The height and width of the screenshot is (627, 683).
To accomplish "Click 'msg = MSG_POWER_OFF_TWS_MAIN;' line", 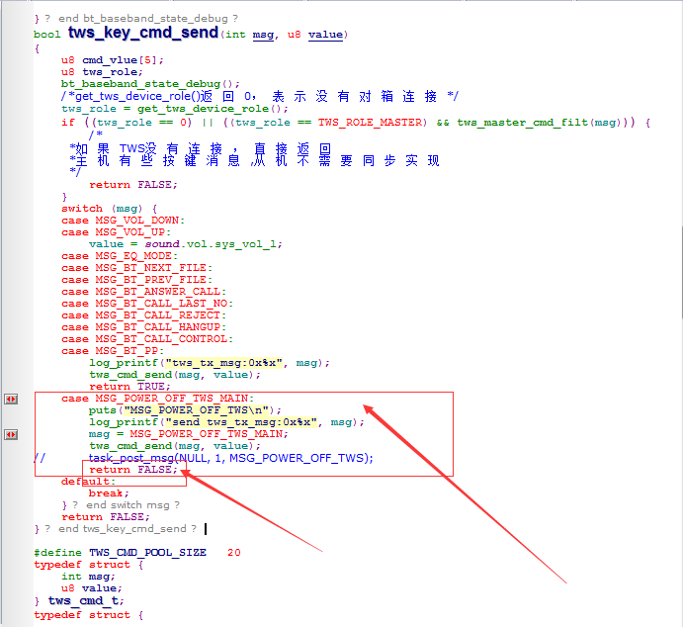I will [189, 434].
